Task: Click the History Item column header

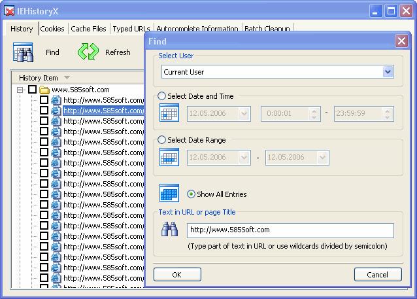Action: (78, 78)
